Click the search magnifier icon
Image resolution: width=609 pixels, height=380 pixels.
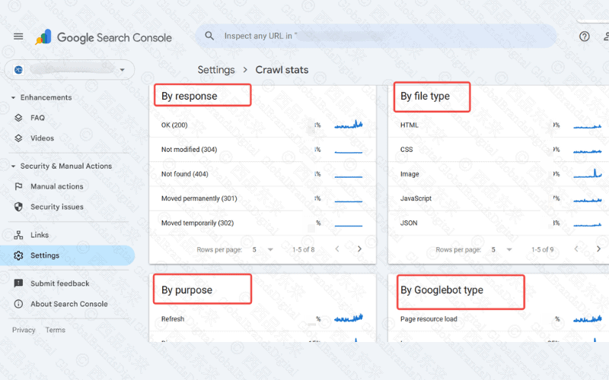click(209, 36)
